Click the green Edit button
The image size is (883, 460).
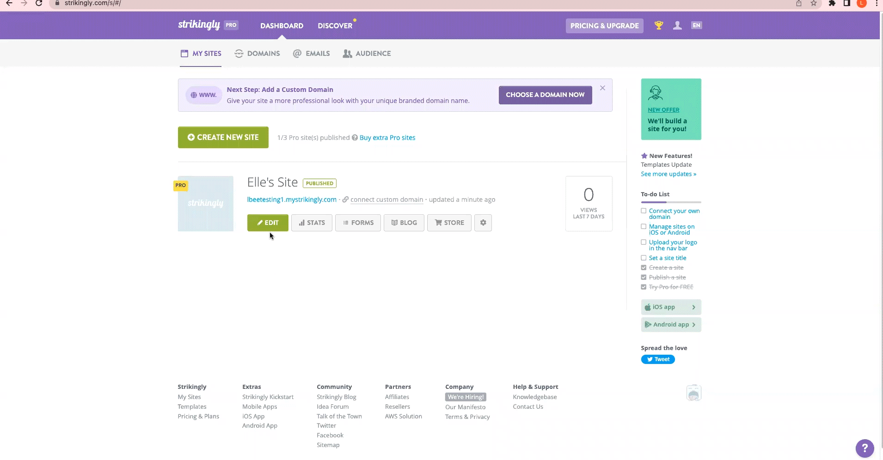(x=268, y=223)
